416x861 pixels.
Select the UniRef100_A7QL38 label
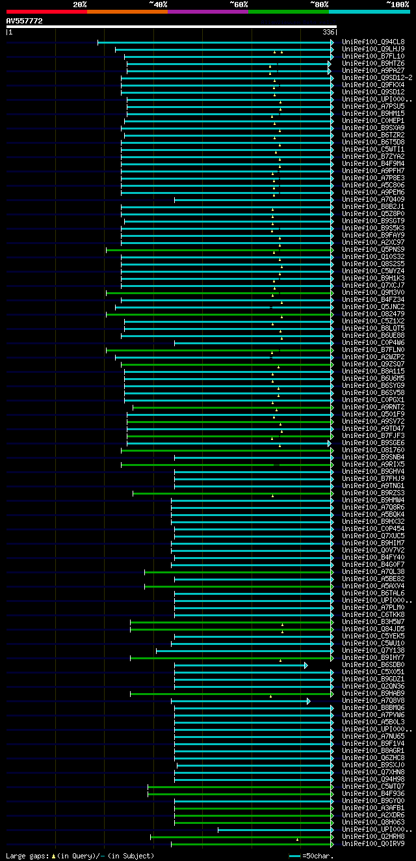pos(373,572)
